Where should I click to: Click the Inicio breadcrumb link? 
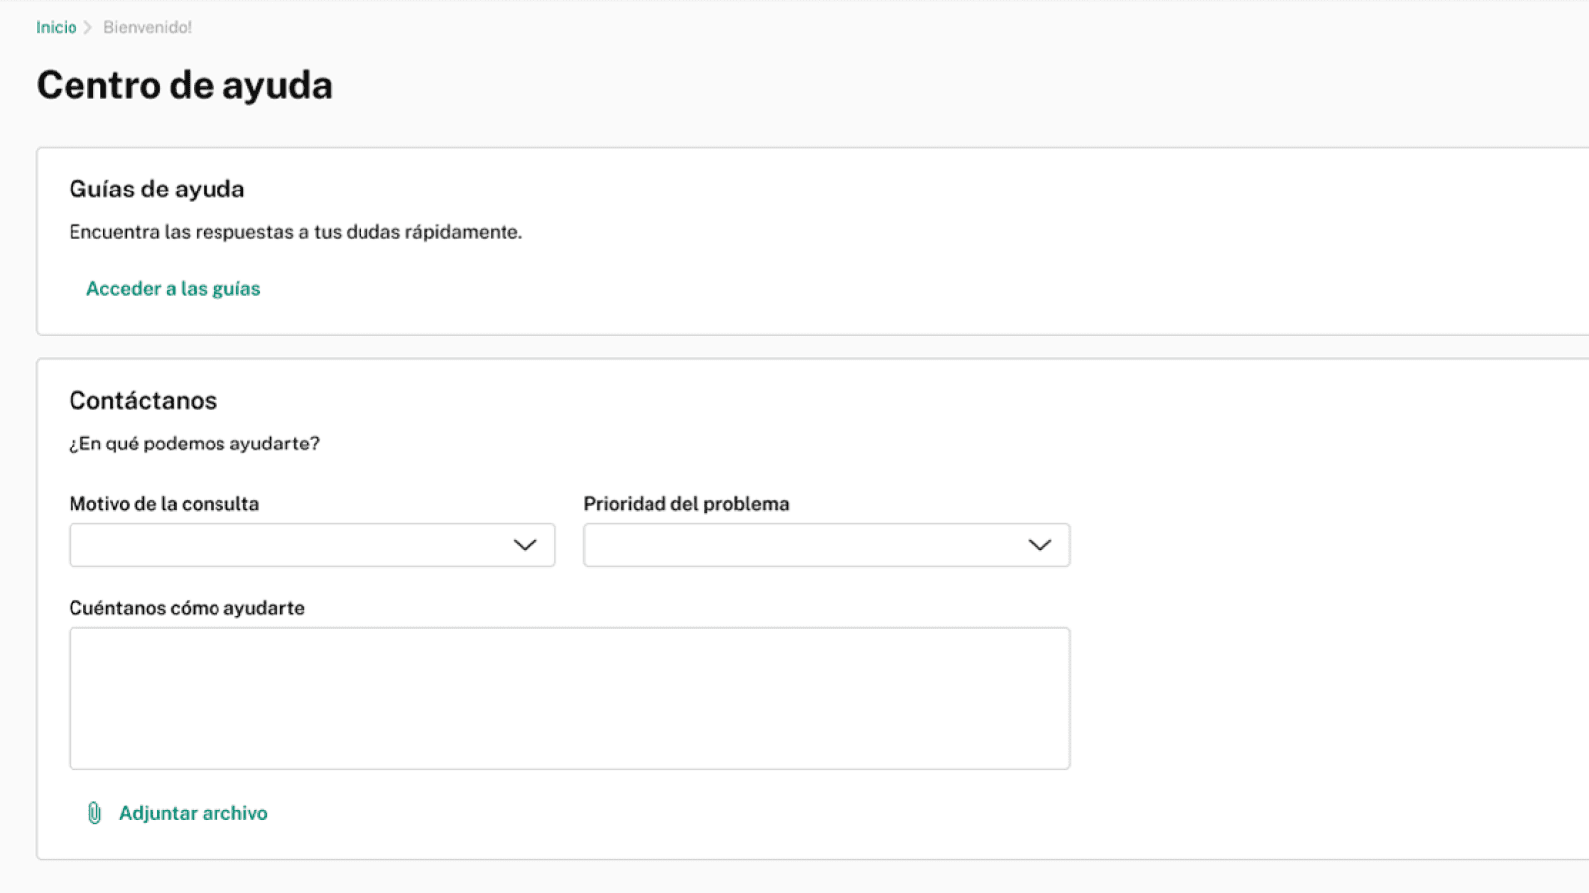56,27
